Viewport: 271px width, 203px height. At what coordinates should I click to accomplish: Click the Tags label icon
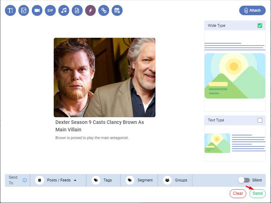pyautogui.click(x=96, y=180)
